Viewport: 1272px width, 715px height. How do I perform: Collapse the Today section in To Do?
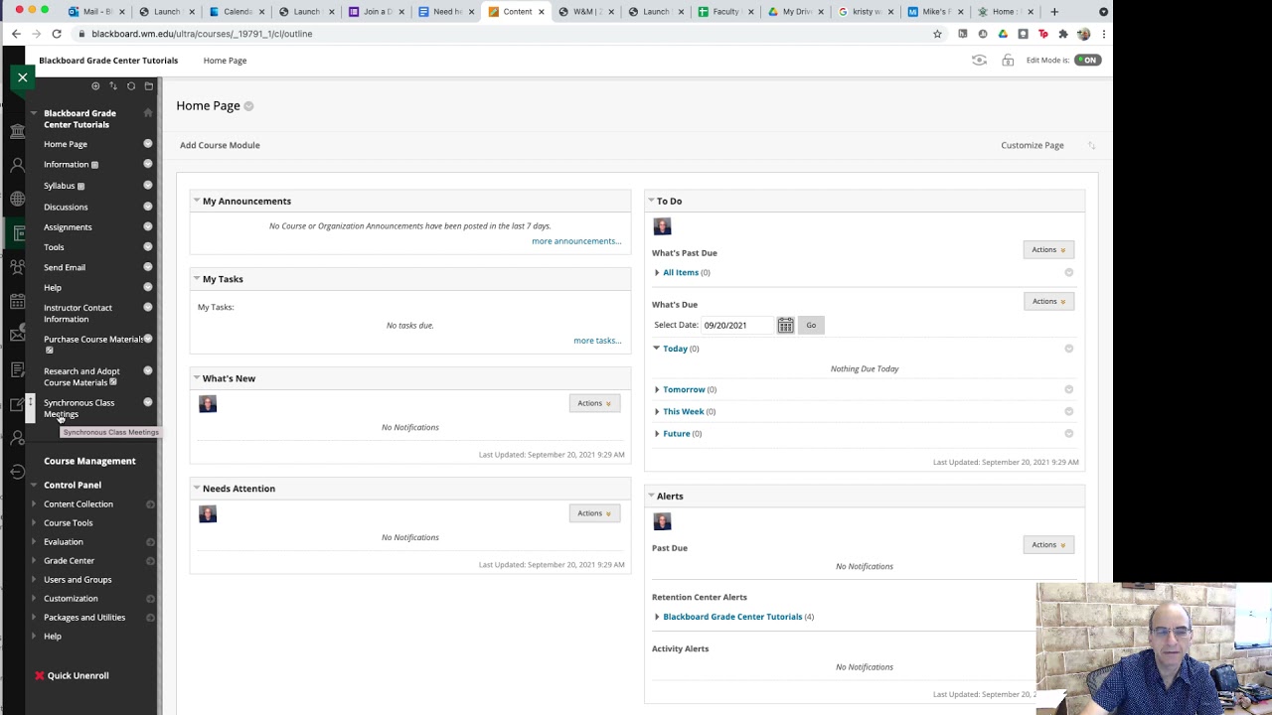[x=657, y=349]
